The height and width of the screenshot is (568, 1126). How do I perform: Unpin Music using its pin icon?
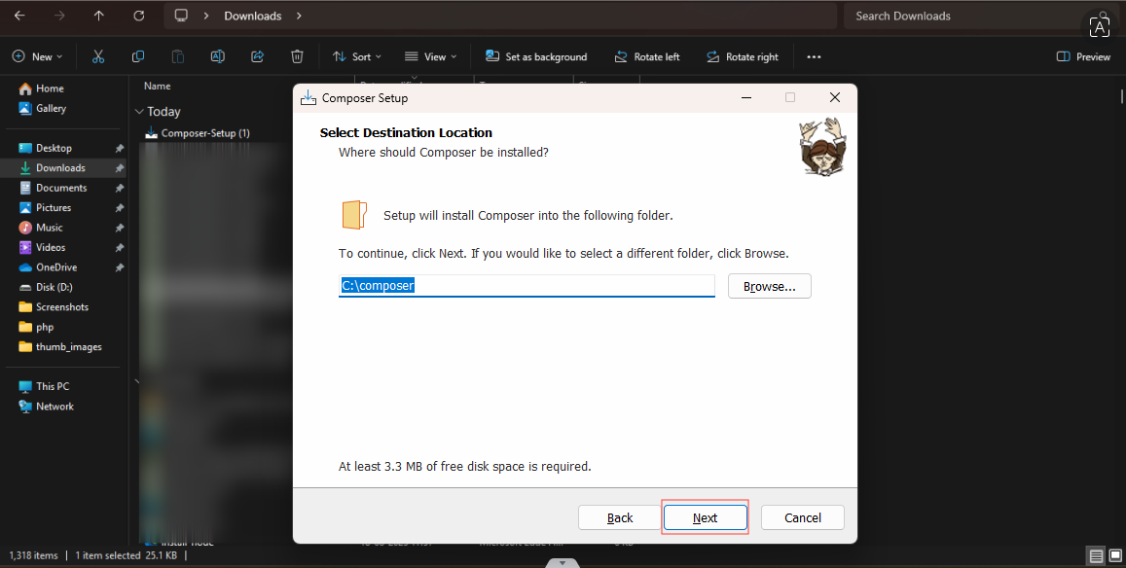coord(119,228)
